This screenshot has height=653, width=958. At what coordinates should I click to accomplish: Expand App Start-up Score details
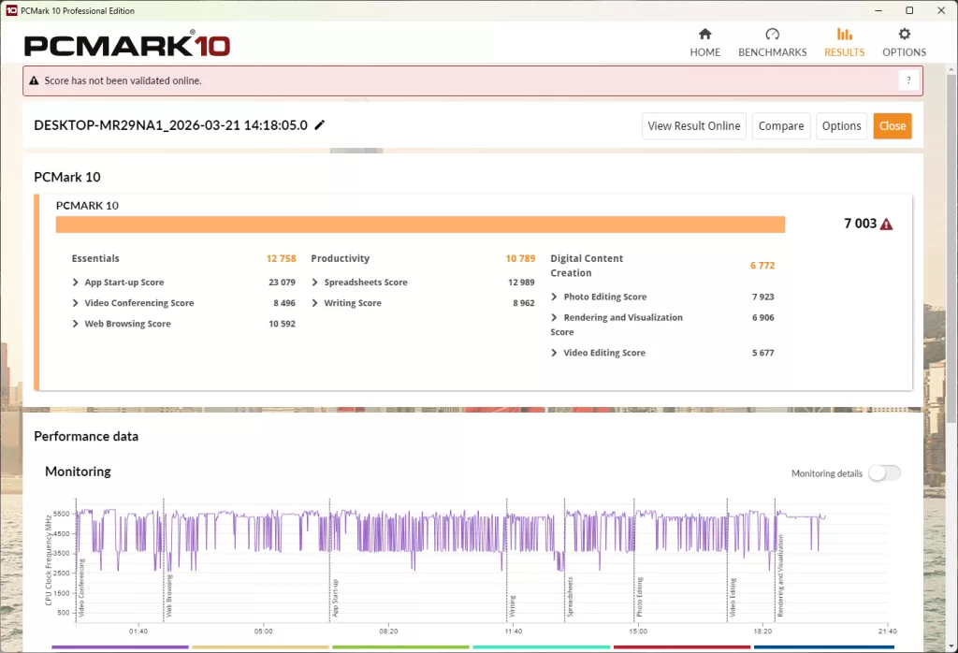coord(75,283)
